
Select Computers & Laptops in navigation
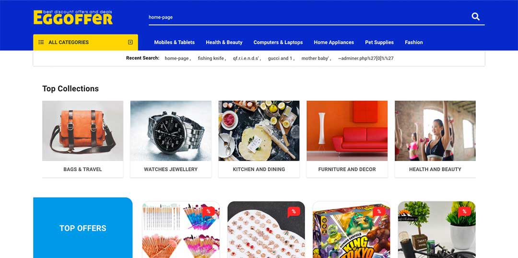pos(278,42)
